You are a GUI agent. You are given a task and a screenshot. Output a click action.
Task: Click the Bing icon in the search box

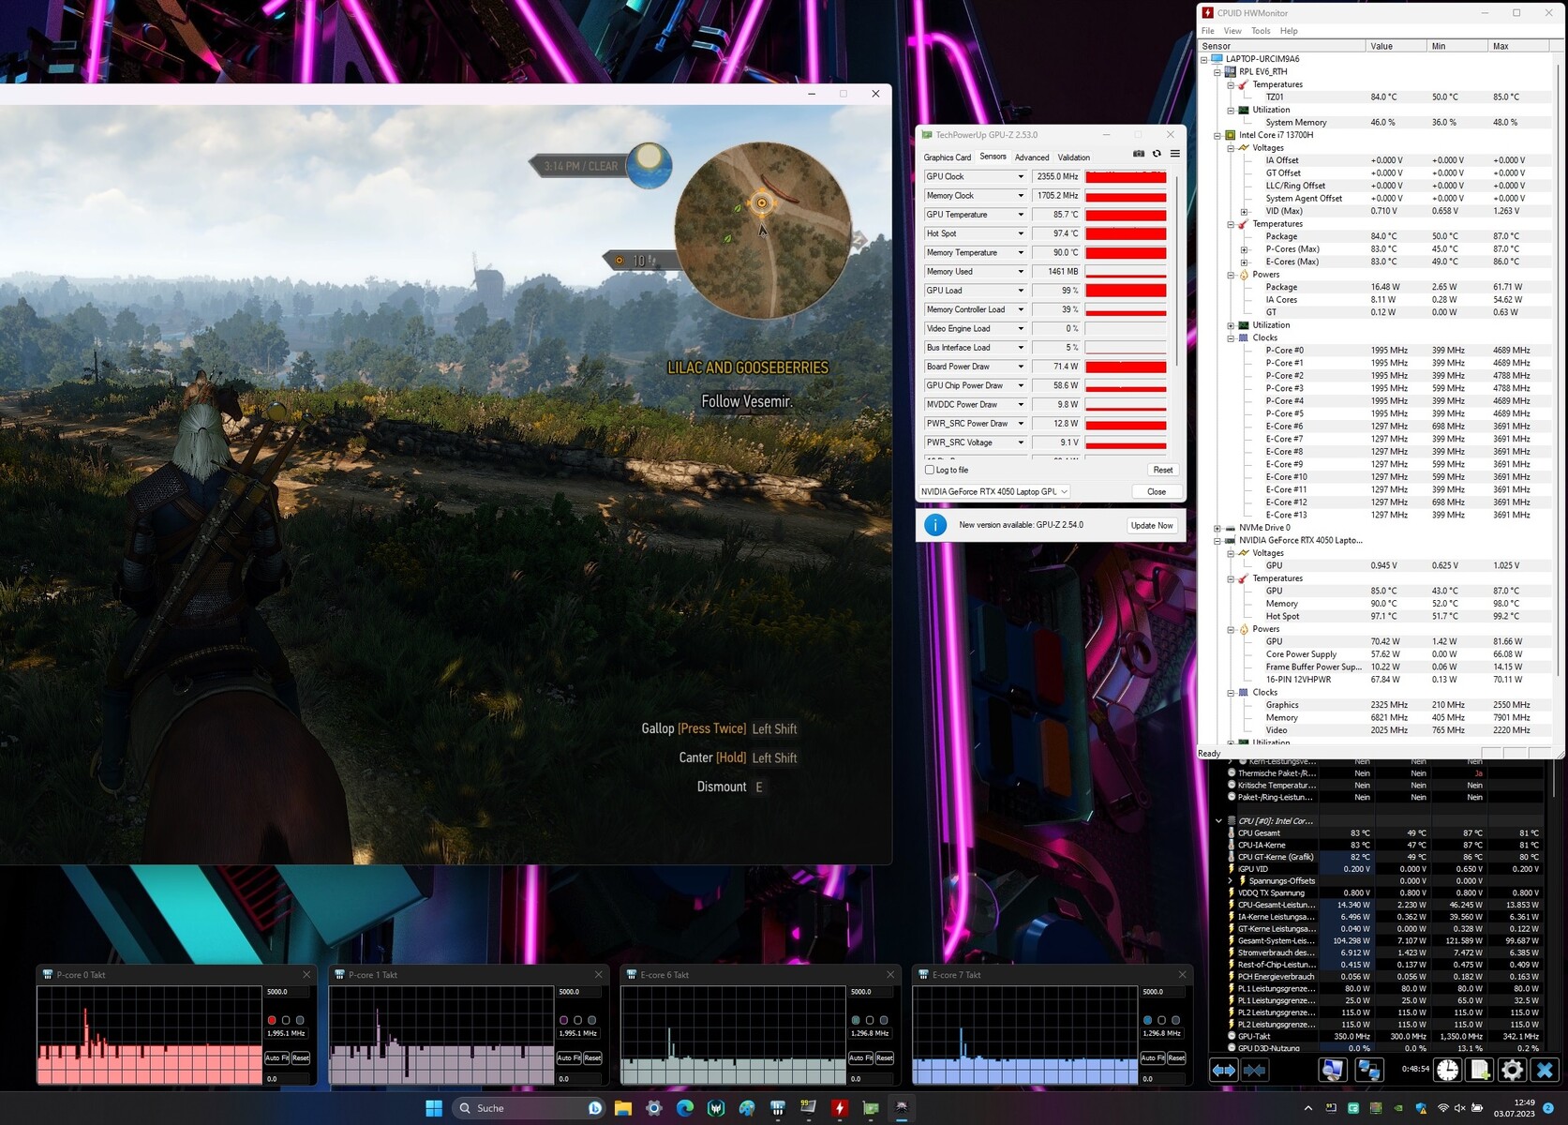pos(594,1108)
